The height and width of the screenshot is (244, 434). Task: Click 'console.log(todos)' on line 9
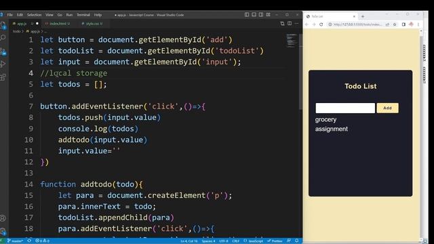point(98,129)
